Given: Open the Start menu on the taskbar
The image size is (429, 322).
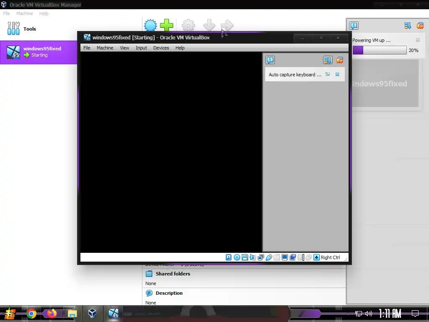Looking at the screenshot, I should pos(10,314).
